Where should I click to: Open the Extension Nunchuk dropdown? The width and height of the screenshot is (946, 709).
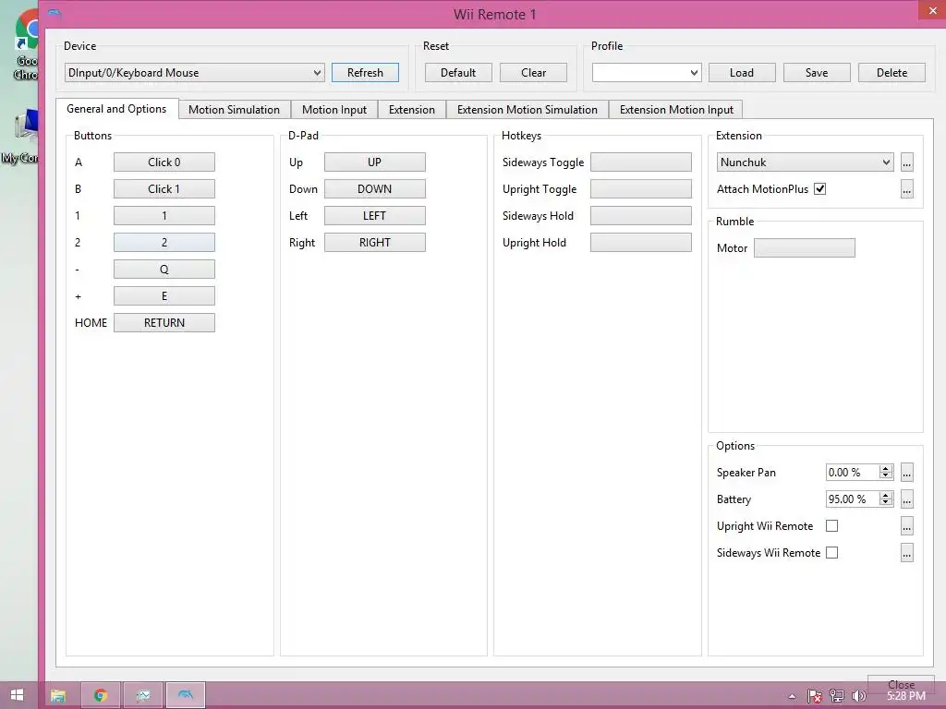click(x=805, y=162)
